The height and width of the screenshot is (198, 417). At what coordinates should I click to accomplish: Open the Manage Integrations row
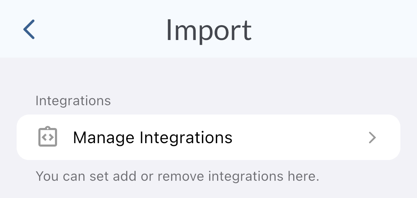(208, 137)
